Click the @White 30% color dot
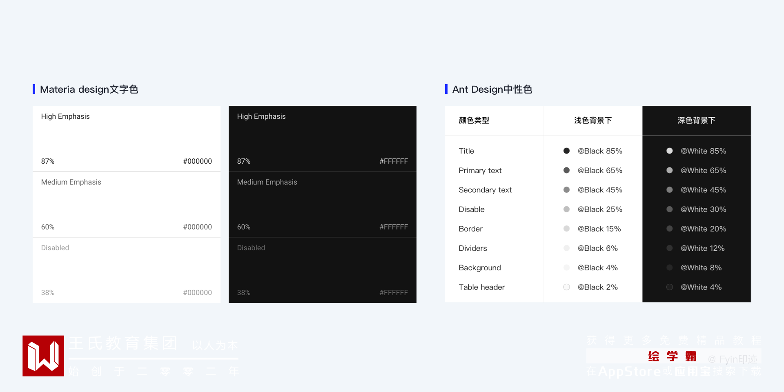784x392 pixels. point(670,209)
